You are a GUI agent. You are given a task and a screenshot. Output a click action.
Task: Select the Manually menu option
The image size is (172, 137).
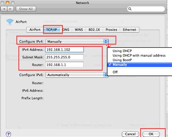click(x=140, y=64)
